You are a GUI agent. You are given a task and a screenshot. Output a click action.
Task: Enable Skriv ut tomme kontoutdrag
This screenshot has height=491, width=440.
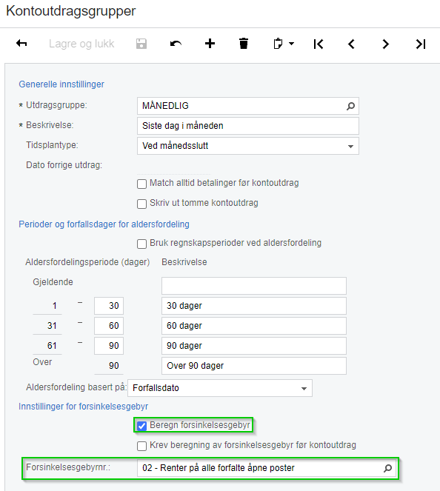pos(142,204)
